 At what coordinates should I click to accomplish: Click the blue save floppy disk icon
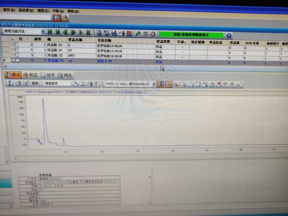tap(114, 33)
